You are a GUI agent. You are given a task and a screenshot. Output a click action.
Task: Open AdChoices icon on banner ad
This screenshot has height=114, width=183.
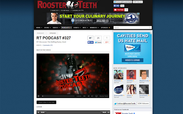tap(138, 14)
